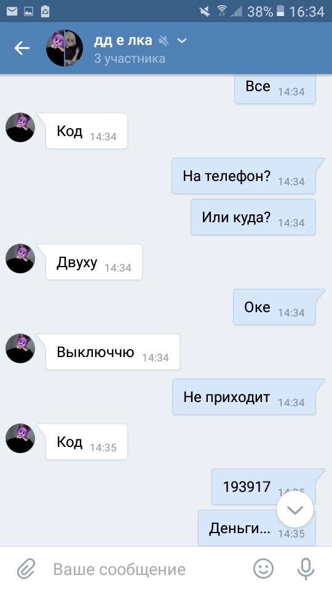Screen dimensions: 332x591
Task: Tap the back arrow in chat header
Action: click(22, 48)
